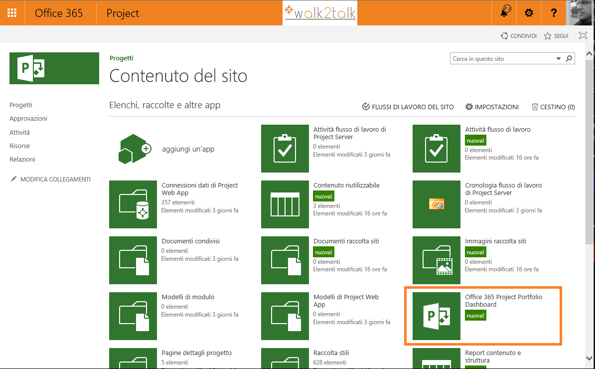Click the CONDIVIDI share button
The height and width of the screenshot is (369, 595).
(x=519, y=36)
